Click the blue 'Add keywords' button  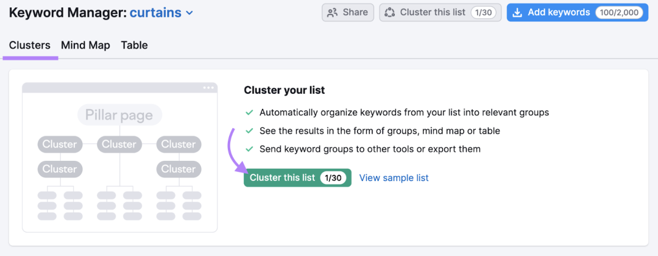tap(578, 13)
